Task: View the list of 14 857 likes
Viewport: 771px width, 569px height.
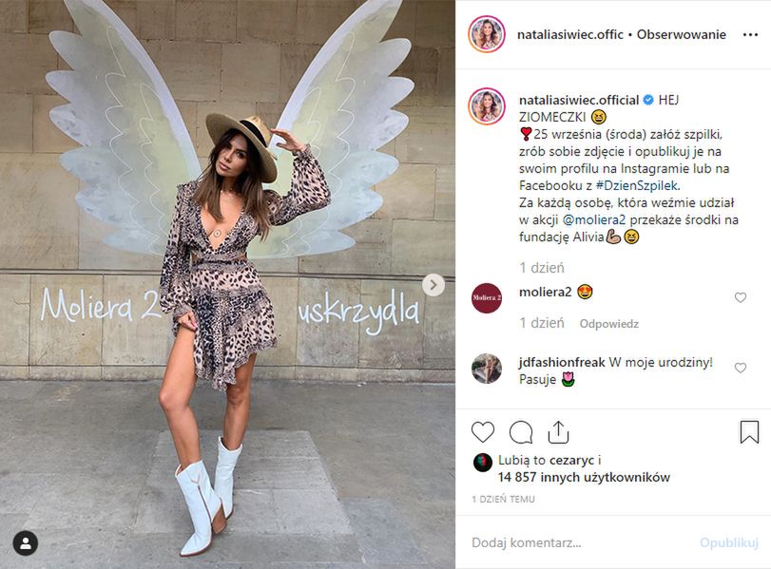Action: click(584, 477)
